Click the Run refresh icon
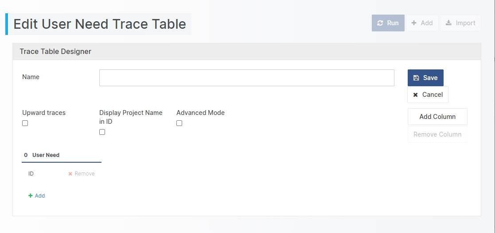The width and height of the screenshot is (495, 233). 380,23
